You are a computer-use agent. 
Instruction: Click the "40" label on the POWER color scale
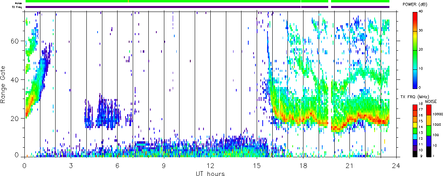(420, 12)
